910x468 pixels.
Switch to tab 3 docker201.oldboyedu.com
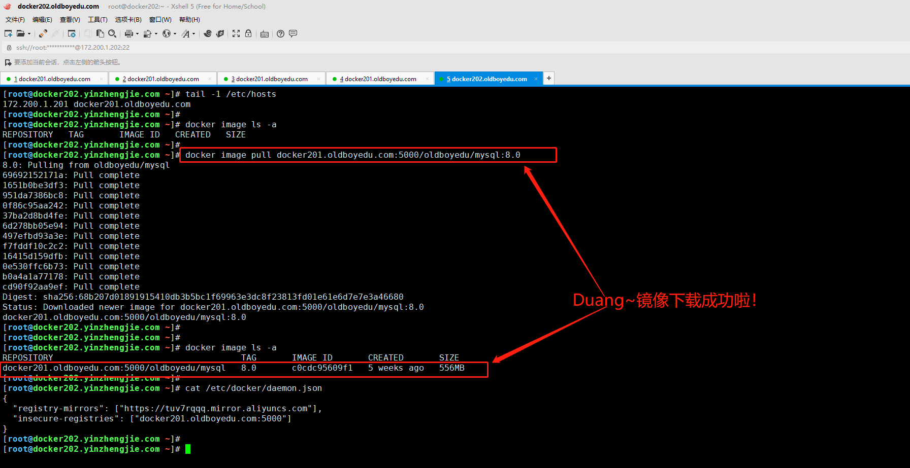(x=271, y=79)
